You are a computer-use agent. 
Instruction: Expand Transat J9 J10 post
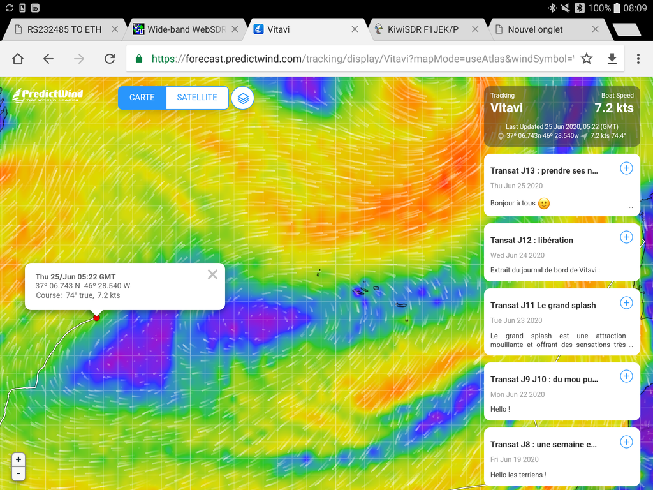[626, 376]
